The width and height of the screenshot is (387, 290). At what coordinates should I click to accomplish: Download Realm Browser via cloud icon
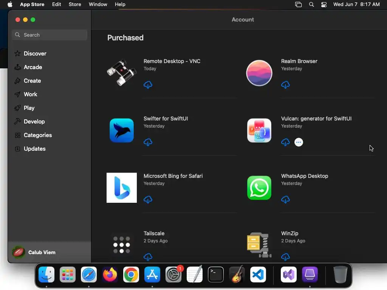(285, 85)
